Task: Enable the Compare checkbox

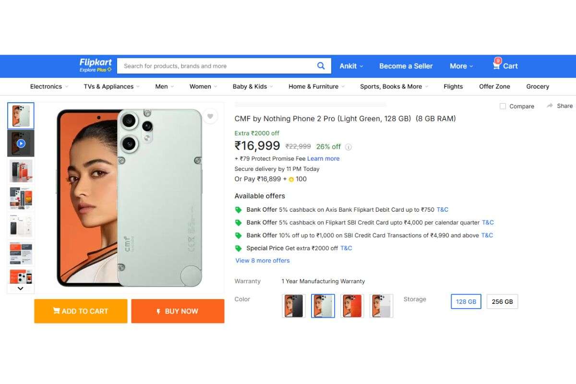Action: (503, 106)
